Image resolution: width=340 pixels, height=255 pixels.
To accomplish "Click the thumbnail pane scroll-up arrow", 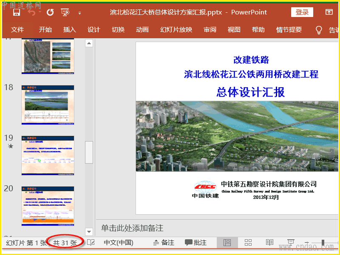I will click(x=89, y=43).
